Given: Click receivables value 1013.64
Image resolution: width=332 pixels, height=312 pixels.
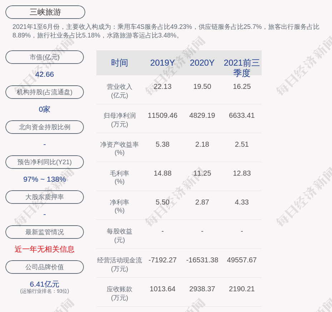Looking at the screenshot, I should pos(163,289).
